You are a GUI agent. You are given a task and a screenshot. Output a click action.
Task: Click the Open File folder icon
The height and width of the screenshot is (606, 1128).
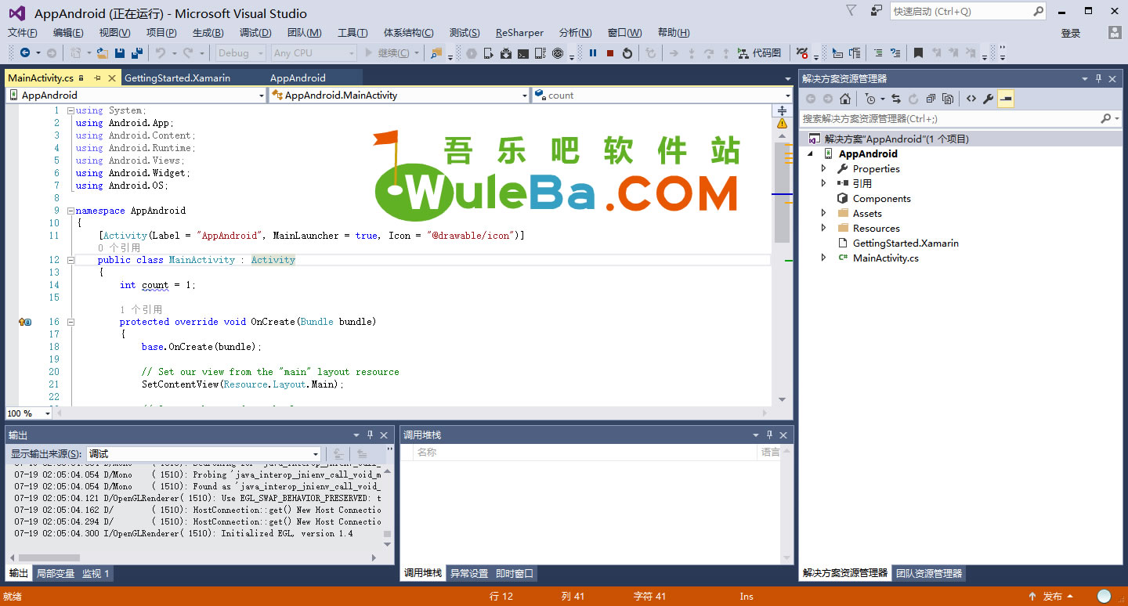[x=102, y=53]
